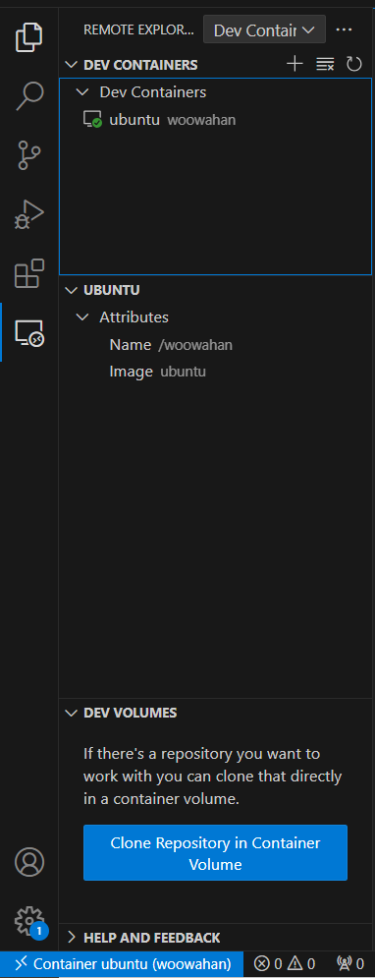Collapse the UBUNTU section header

click(215, 290)
